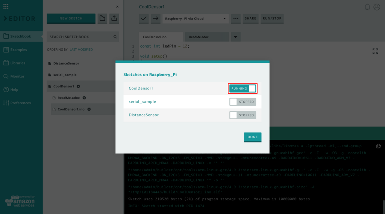The image size is (385, 214).
Task: Click the CoolDensor1 name in dialog
Action: coord(141,88)
